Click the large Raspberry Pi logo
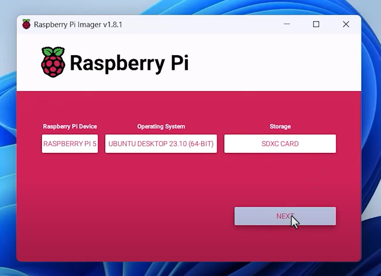The height and width of the screenshot is (276, 381). click(x=53, y=62)
